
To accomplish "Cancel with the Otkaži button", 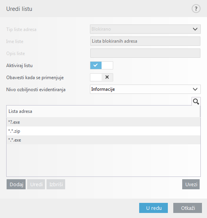I will (188, 208).
